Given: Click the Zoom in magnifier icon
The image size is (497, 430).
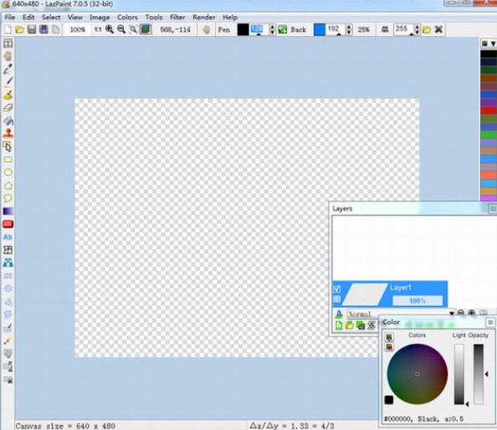Looking at the screenshot, I should (110, 29).
